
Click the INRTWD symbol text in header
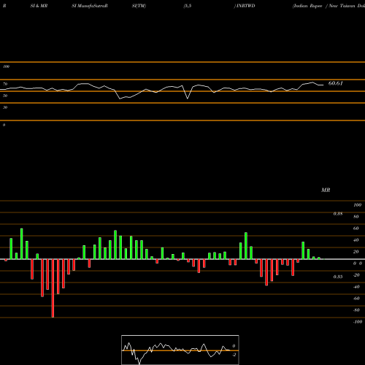(x=245, y=6)
